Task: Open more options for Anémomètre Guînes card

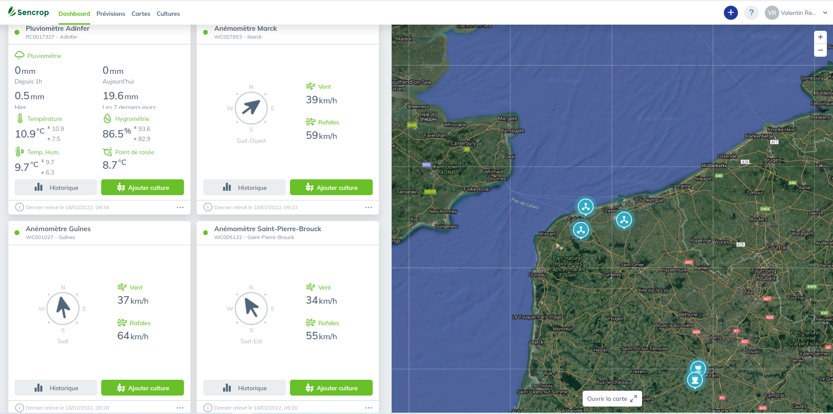Action: coord(180,408)
